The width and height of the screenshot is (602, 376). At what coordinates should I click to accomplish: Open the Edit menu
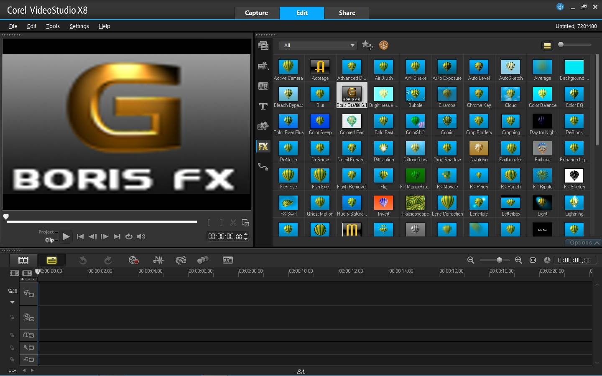click(32, 26)
